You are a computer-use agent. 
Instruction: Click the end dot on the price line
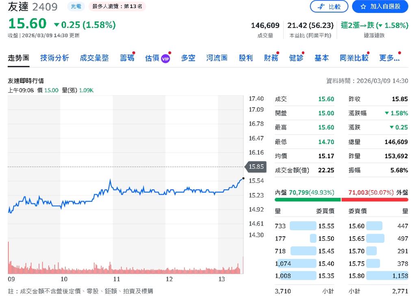(243, 178)
